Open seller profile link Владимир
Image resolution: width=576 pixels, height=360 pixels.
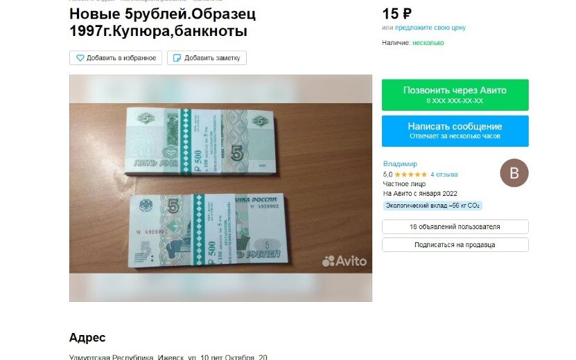[x=400, y=163]
